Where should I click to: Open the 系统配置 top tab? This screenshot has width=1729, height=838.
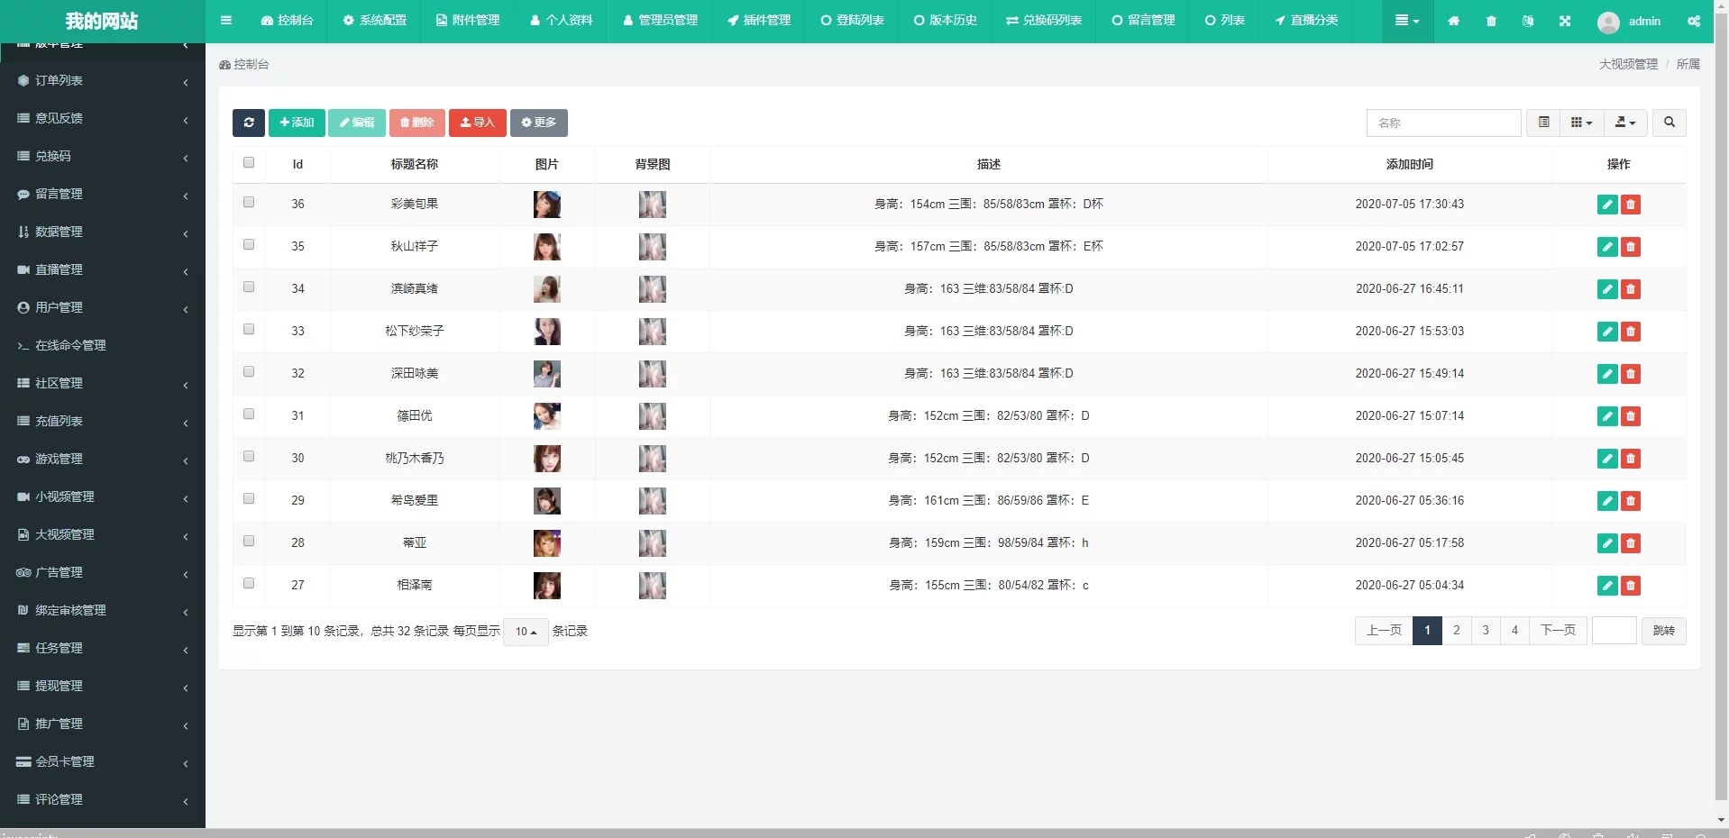[374, 21]
